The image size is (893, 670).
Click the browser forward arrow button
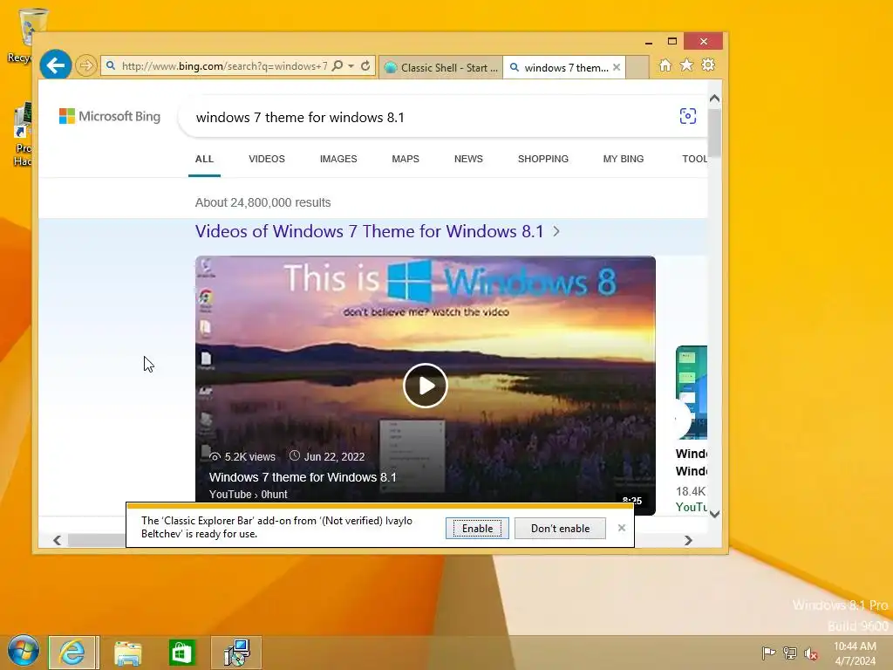[86, 65]
